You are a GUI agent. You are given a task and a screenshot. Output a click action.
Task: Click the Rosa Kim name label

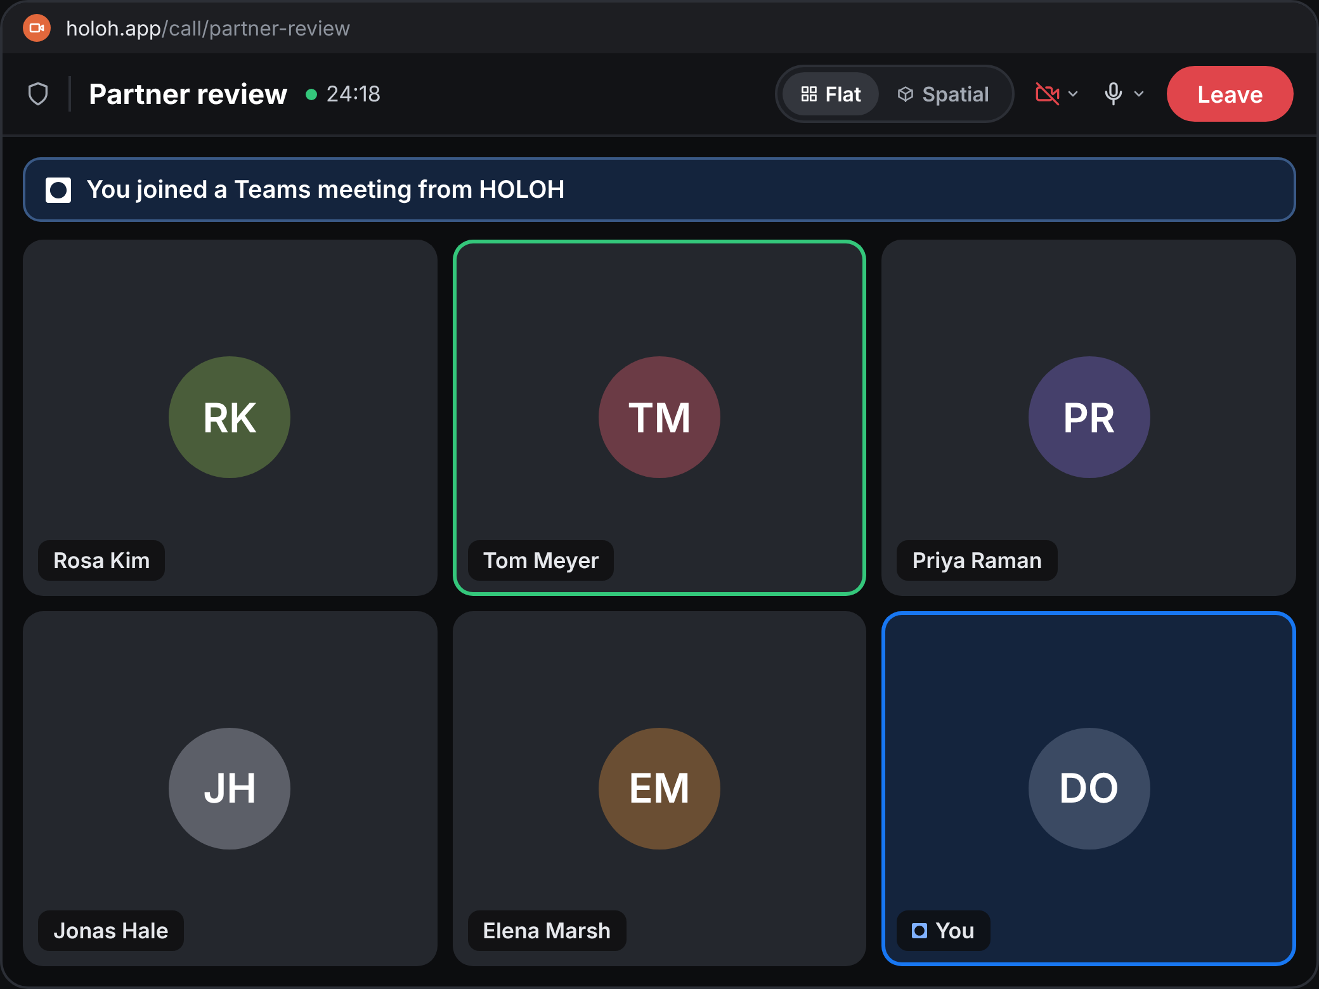[101, 560]
